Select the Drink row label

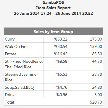(x=10, y=95)
